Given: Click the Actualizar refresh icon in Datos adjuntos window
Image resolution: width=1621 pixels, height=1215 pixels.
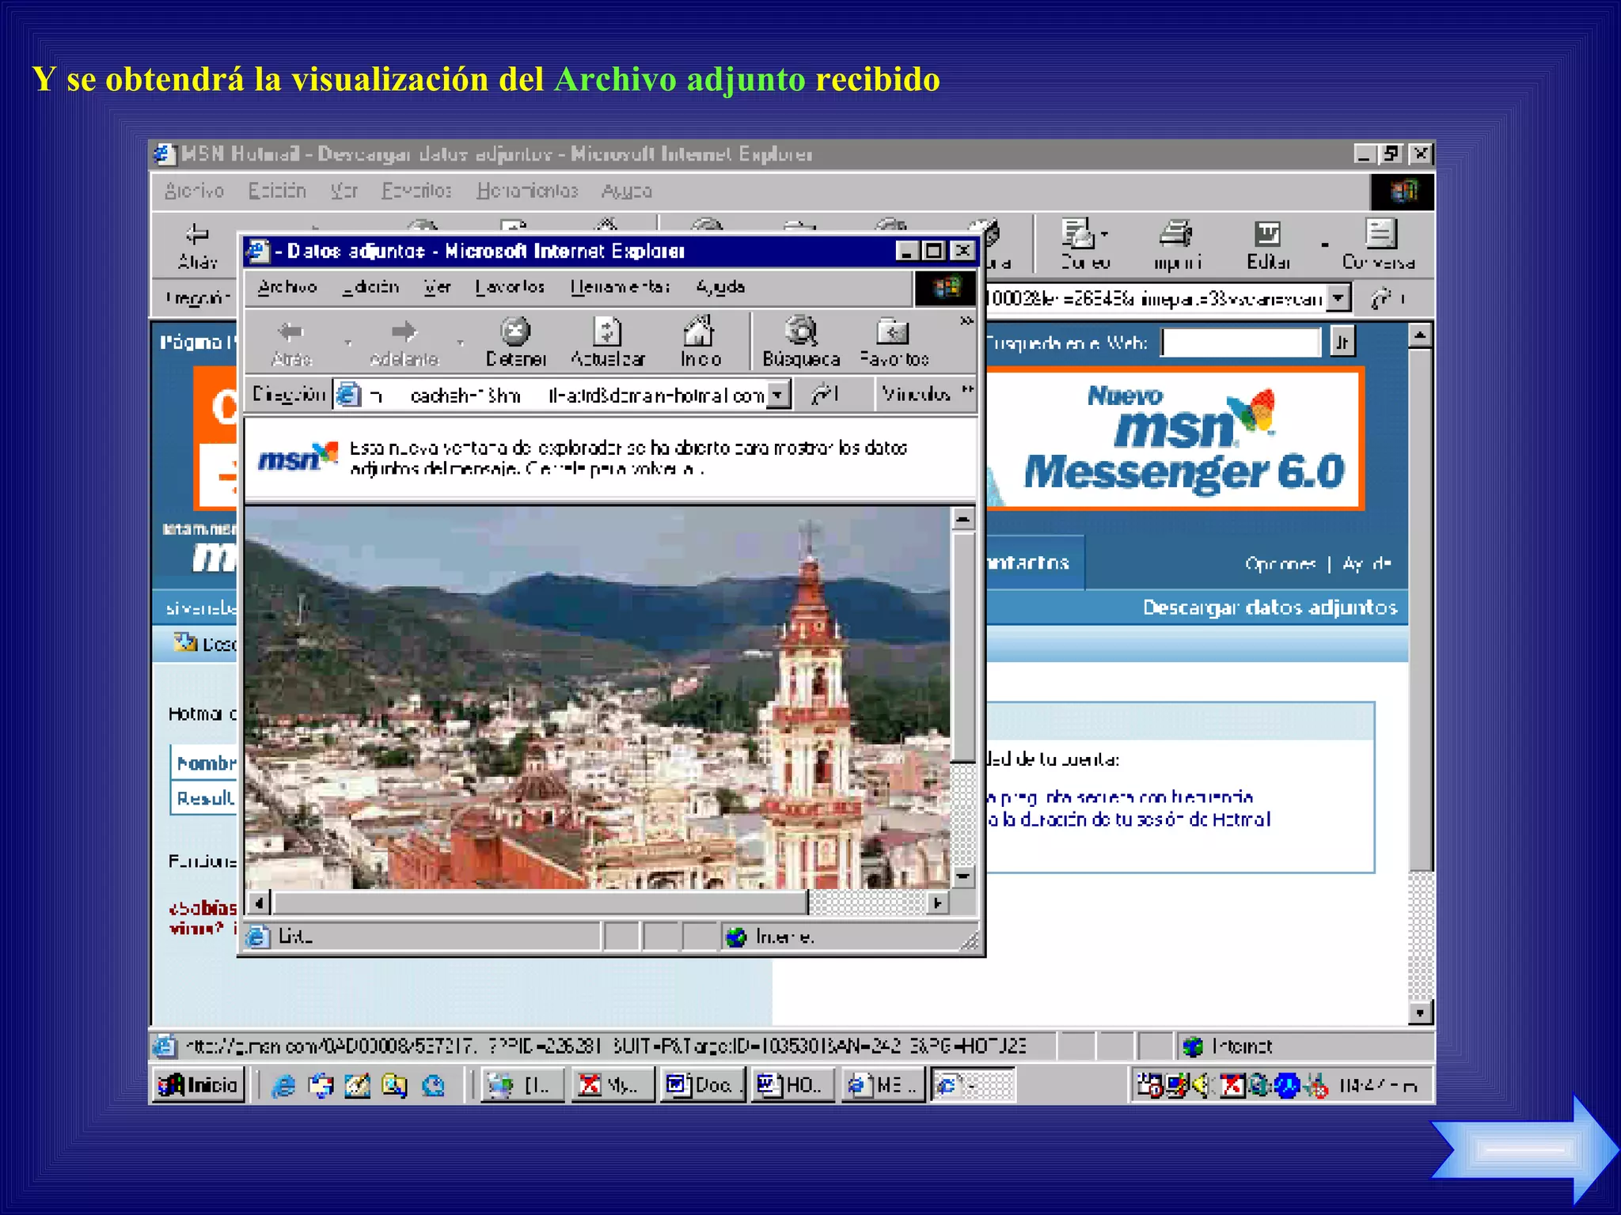Looking at the screenshot, I should point(607,331).
